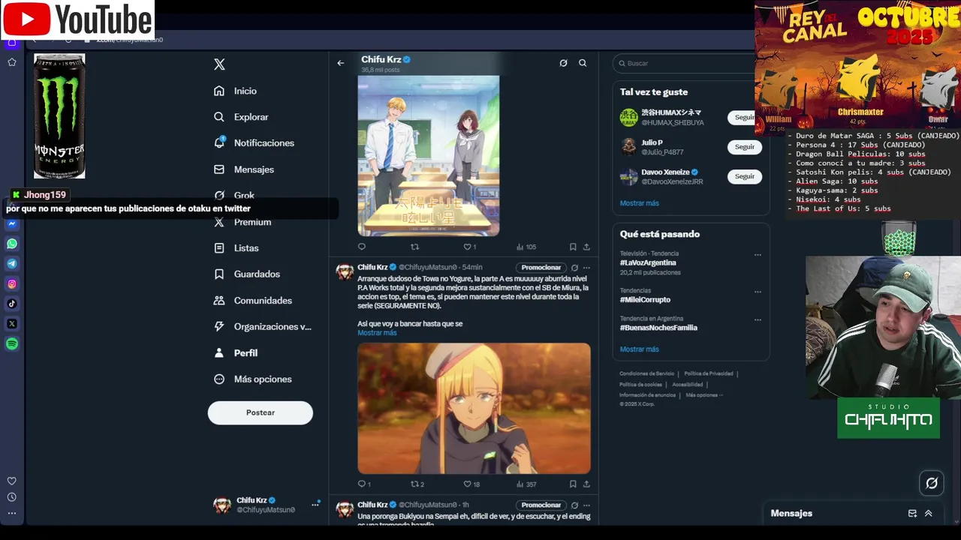961x540 pixels.
Task: Click Grok icon on the 1h post
Action: pos(574,505)
